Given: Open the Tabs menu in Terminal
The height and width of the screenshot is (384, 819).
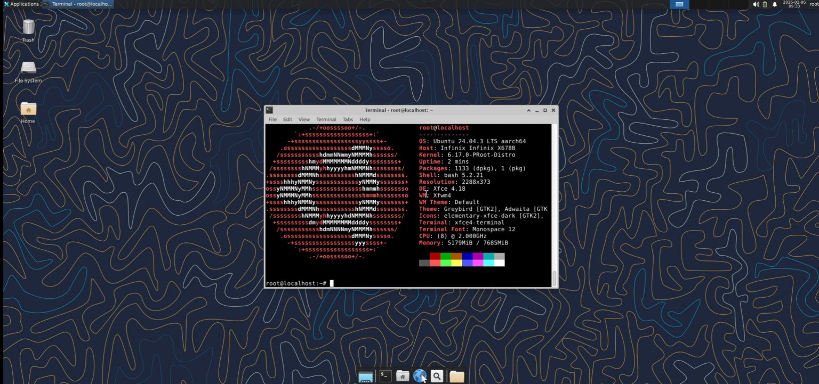Looking at the screenshot, I should (348, 119).
